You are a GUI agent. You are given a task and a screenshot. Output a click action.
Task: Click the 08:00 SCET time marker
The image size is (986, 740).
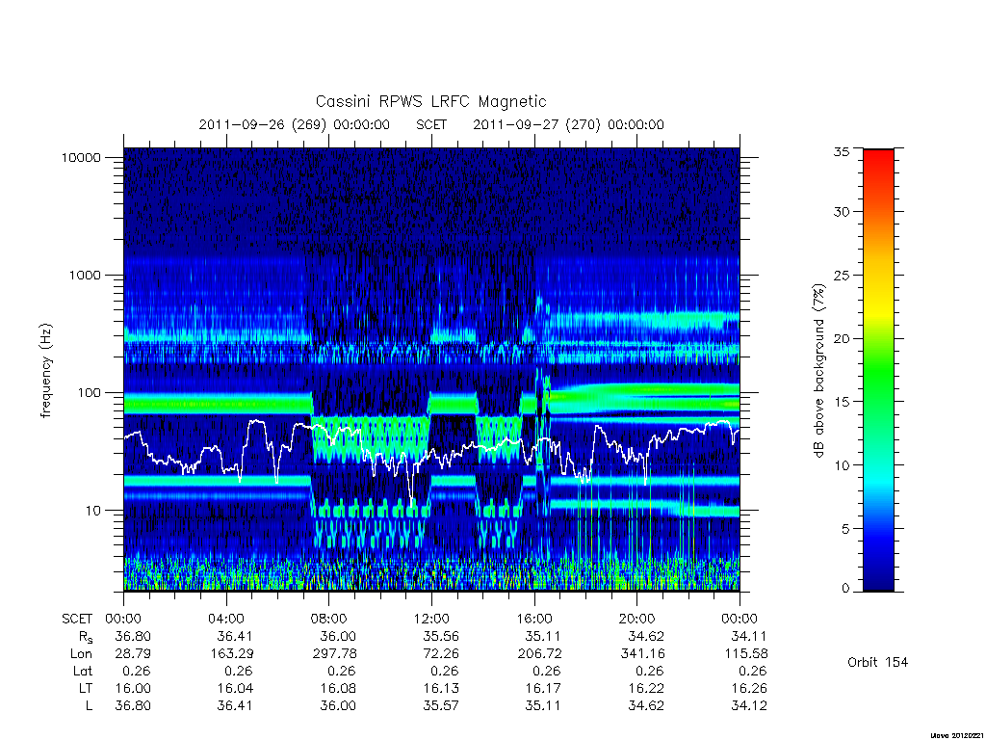328,619
